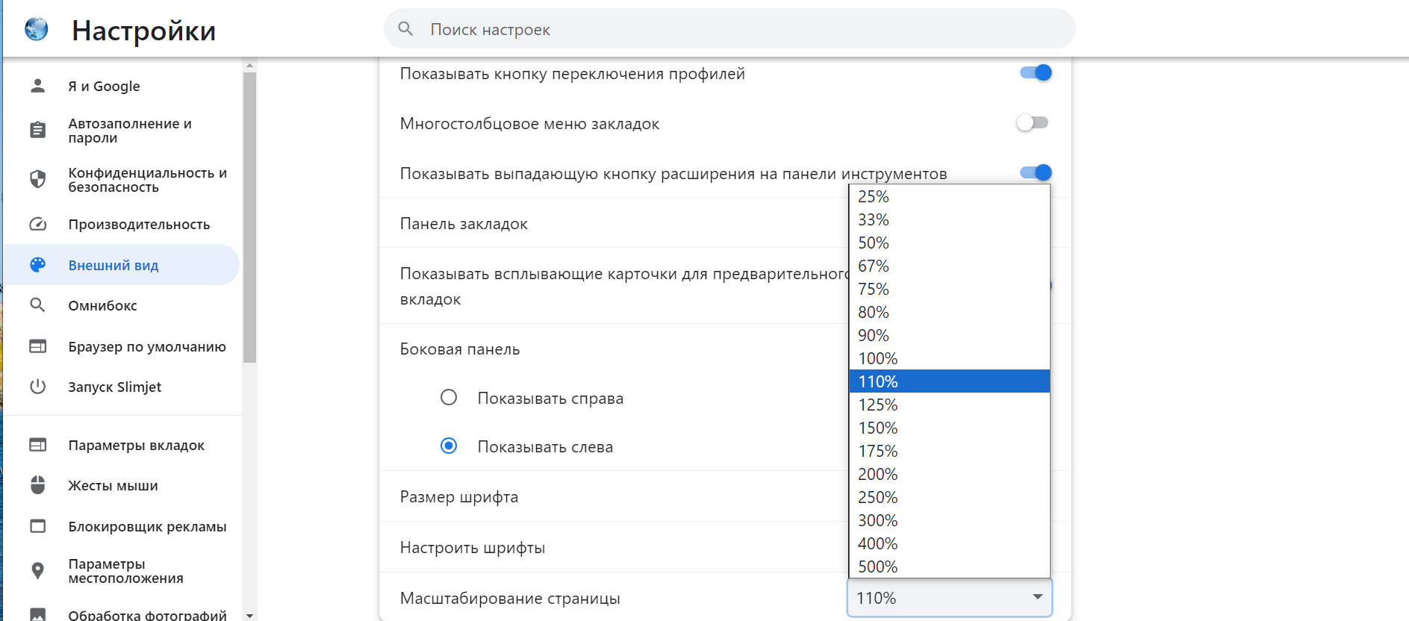This screenshot has width=1409, height=621.
Task: Go to Блокировщик рекламы section
Action: (147, 526)
